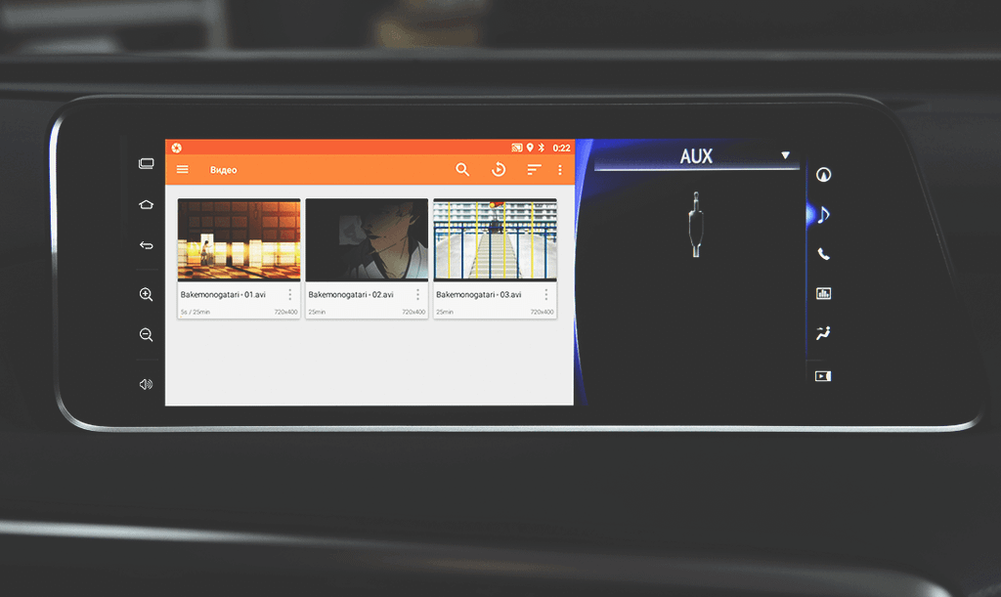This screenshot has width=1001, height=597.
Task: Tap the 0:22 clock in the status bar
Action: (561, 148)
